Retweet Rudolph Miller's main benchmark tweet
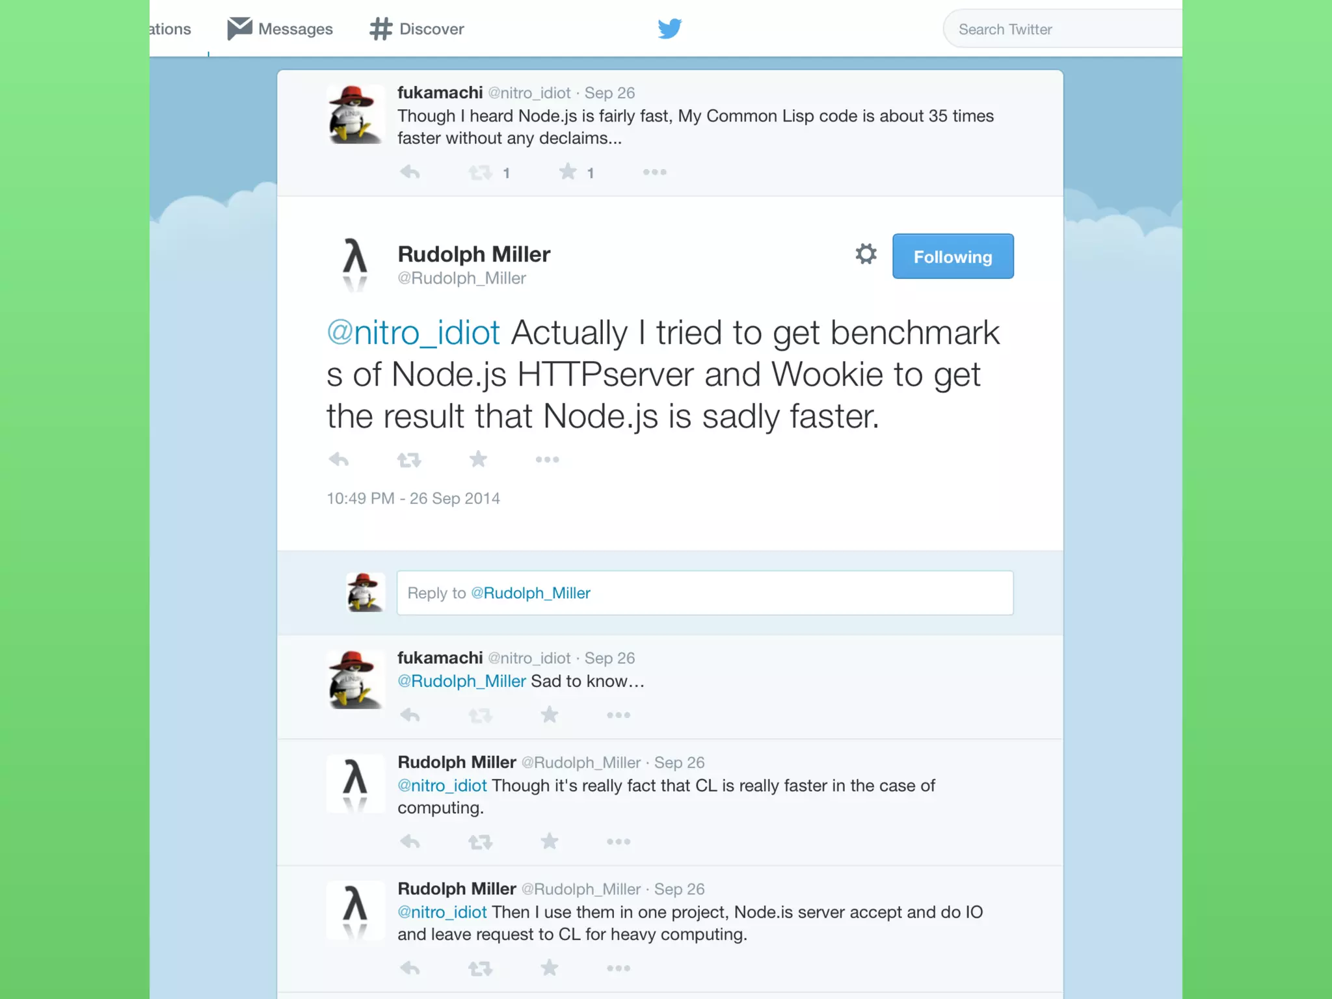1332x999 pixels. click(409, 460)
